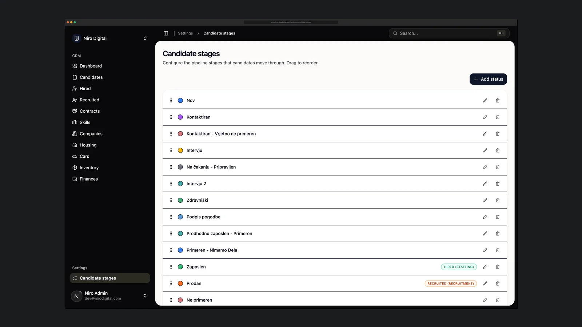Grab the drag handle for Zaposlen
Image resolution: width=582 pixels, height=327 pixels.
(171, 267)
